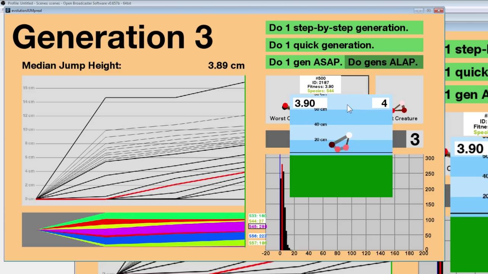Click the 'Fitness: 3.90' tooltip text
The height and width of the screenshot is (274, 488).
(x=321, y=87)
